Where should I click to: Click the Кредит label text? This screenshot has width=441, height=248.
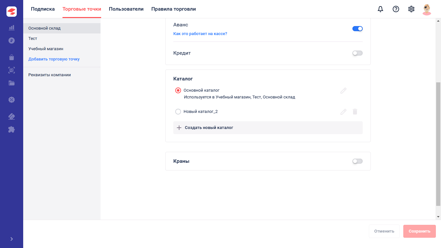(x=182, y=53)
